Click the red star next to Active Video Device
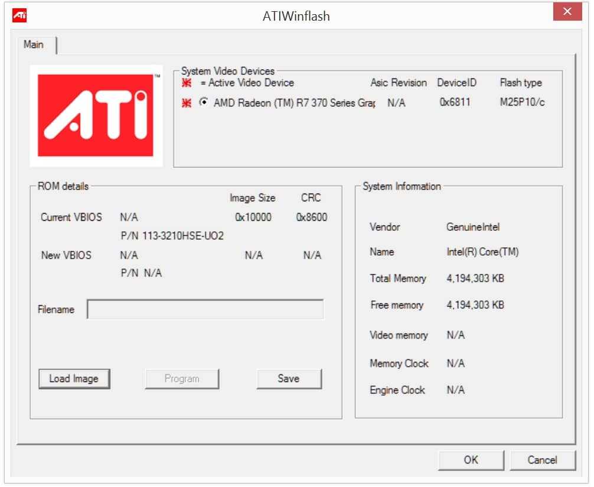This screenshot has width=594, height=487. click(x=187, y=83)
